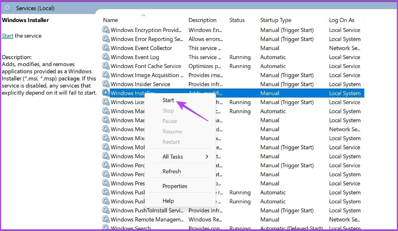The image size is (398, 231).
Task: Click 'Windows Re...' description cell
Action: click(x=205, y=219)
